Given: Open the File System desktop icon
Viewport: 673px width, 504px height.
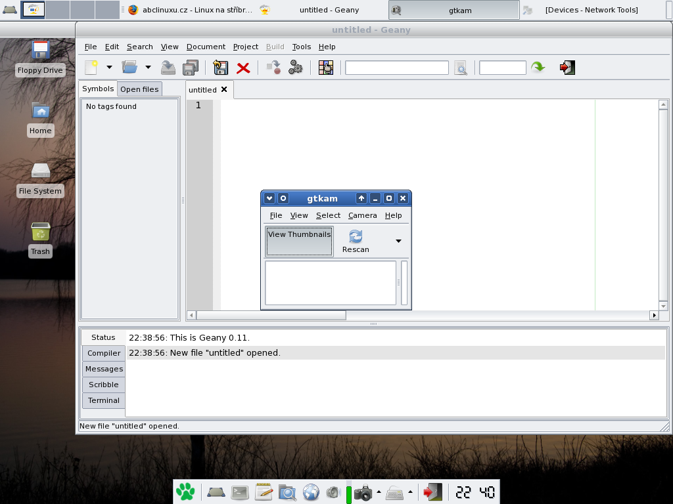Looking at the screenshot, I should (40, 180).
